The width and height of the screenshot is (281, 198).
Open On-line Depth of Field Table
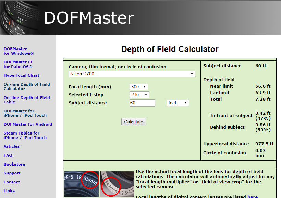[27, 100]
